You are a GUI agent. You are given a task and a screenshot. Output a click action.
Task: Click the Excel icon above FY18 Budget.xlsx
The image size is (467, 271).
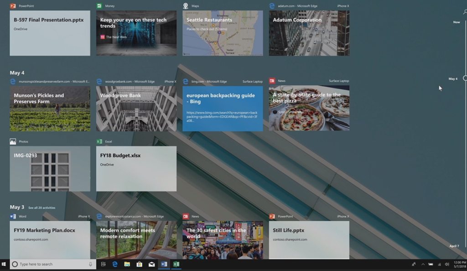pos(99,141)
